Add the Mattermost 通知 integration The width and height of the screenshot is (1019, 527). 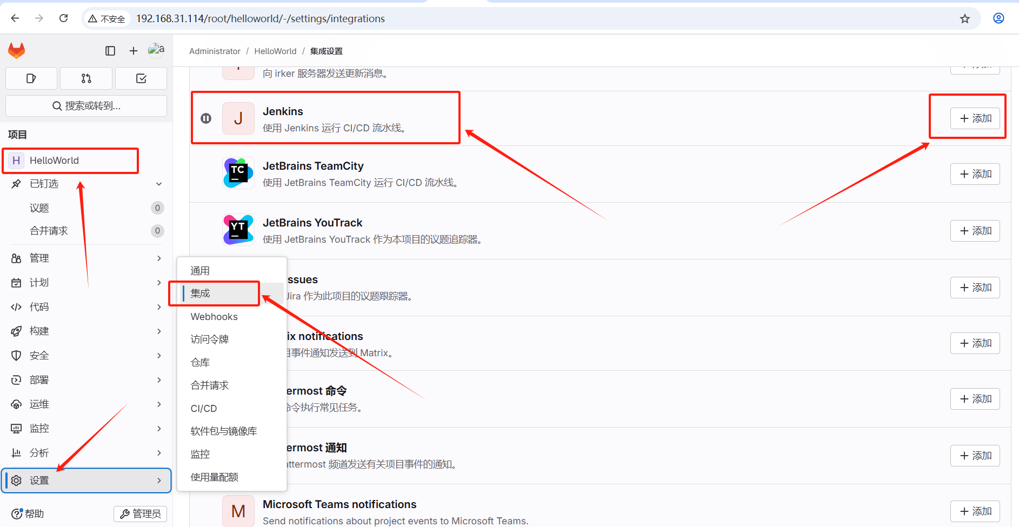pos(975,456)
